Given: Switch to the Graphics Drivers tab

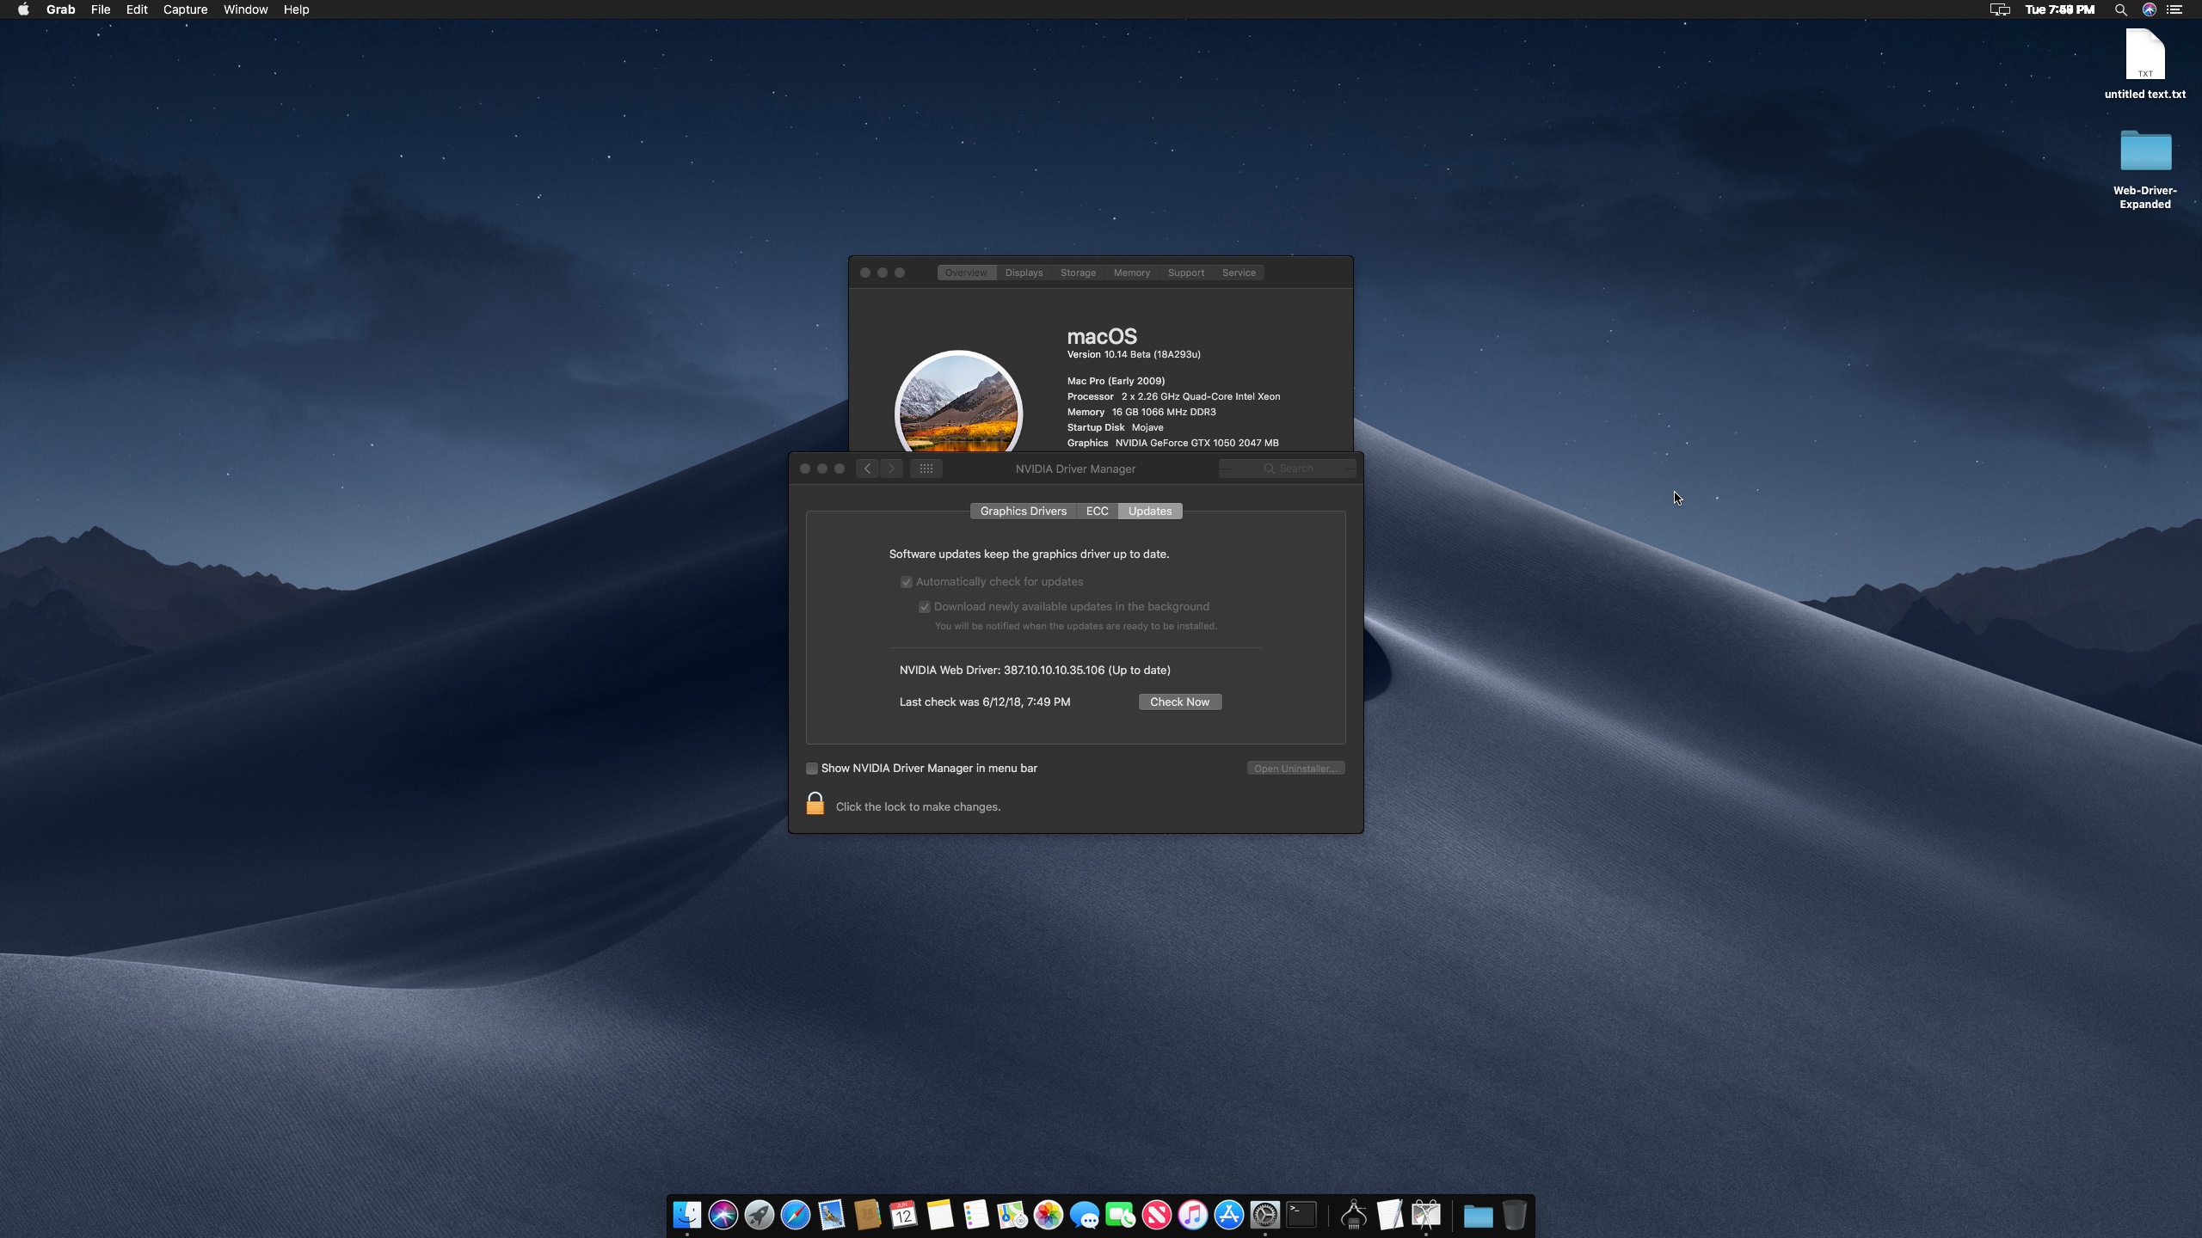Looking at the screenshot, I should coord(1023,511).
